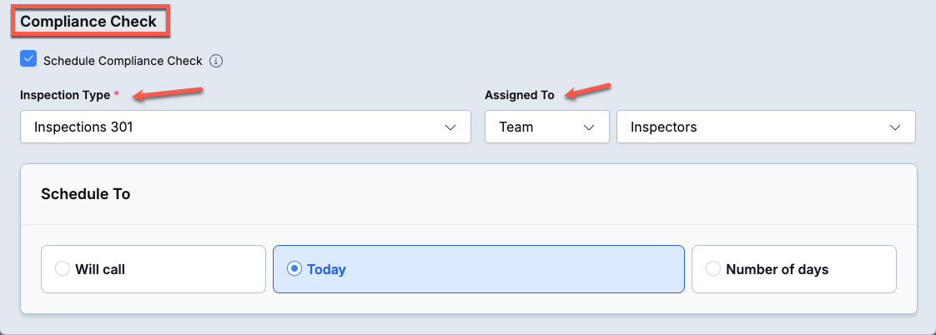The image size is (936, 335).
Task: Click the Schedule Compliance Check label text
Action: coord(123,61)
